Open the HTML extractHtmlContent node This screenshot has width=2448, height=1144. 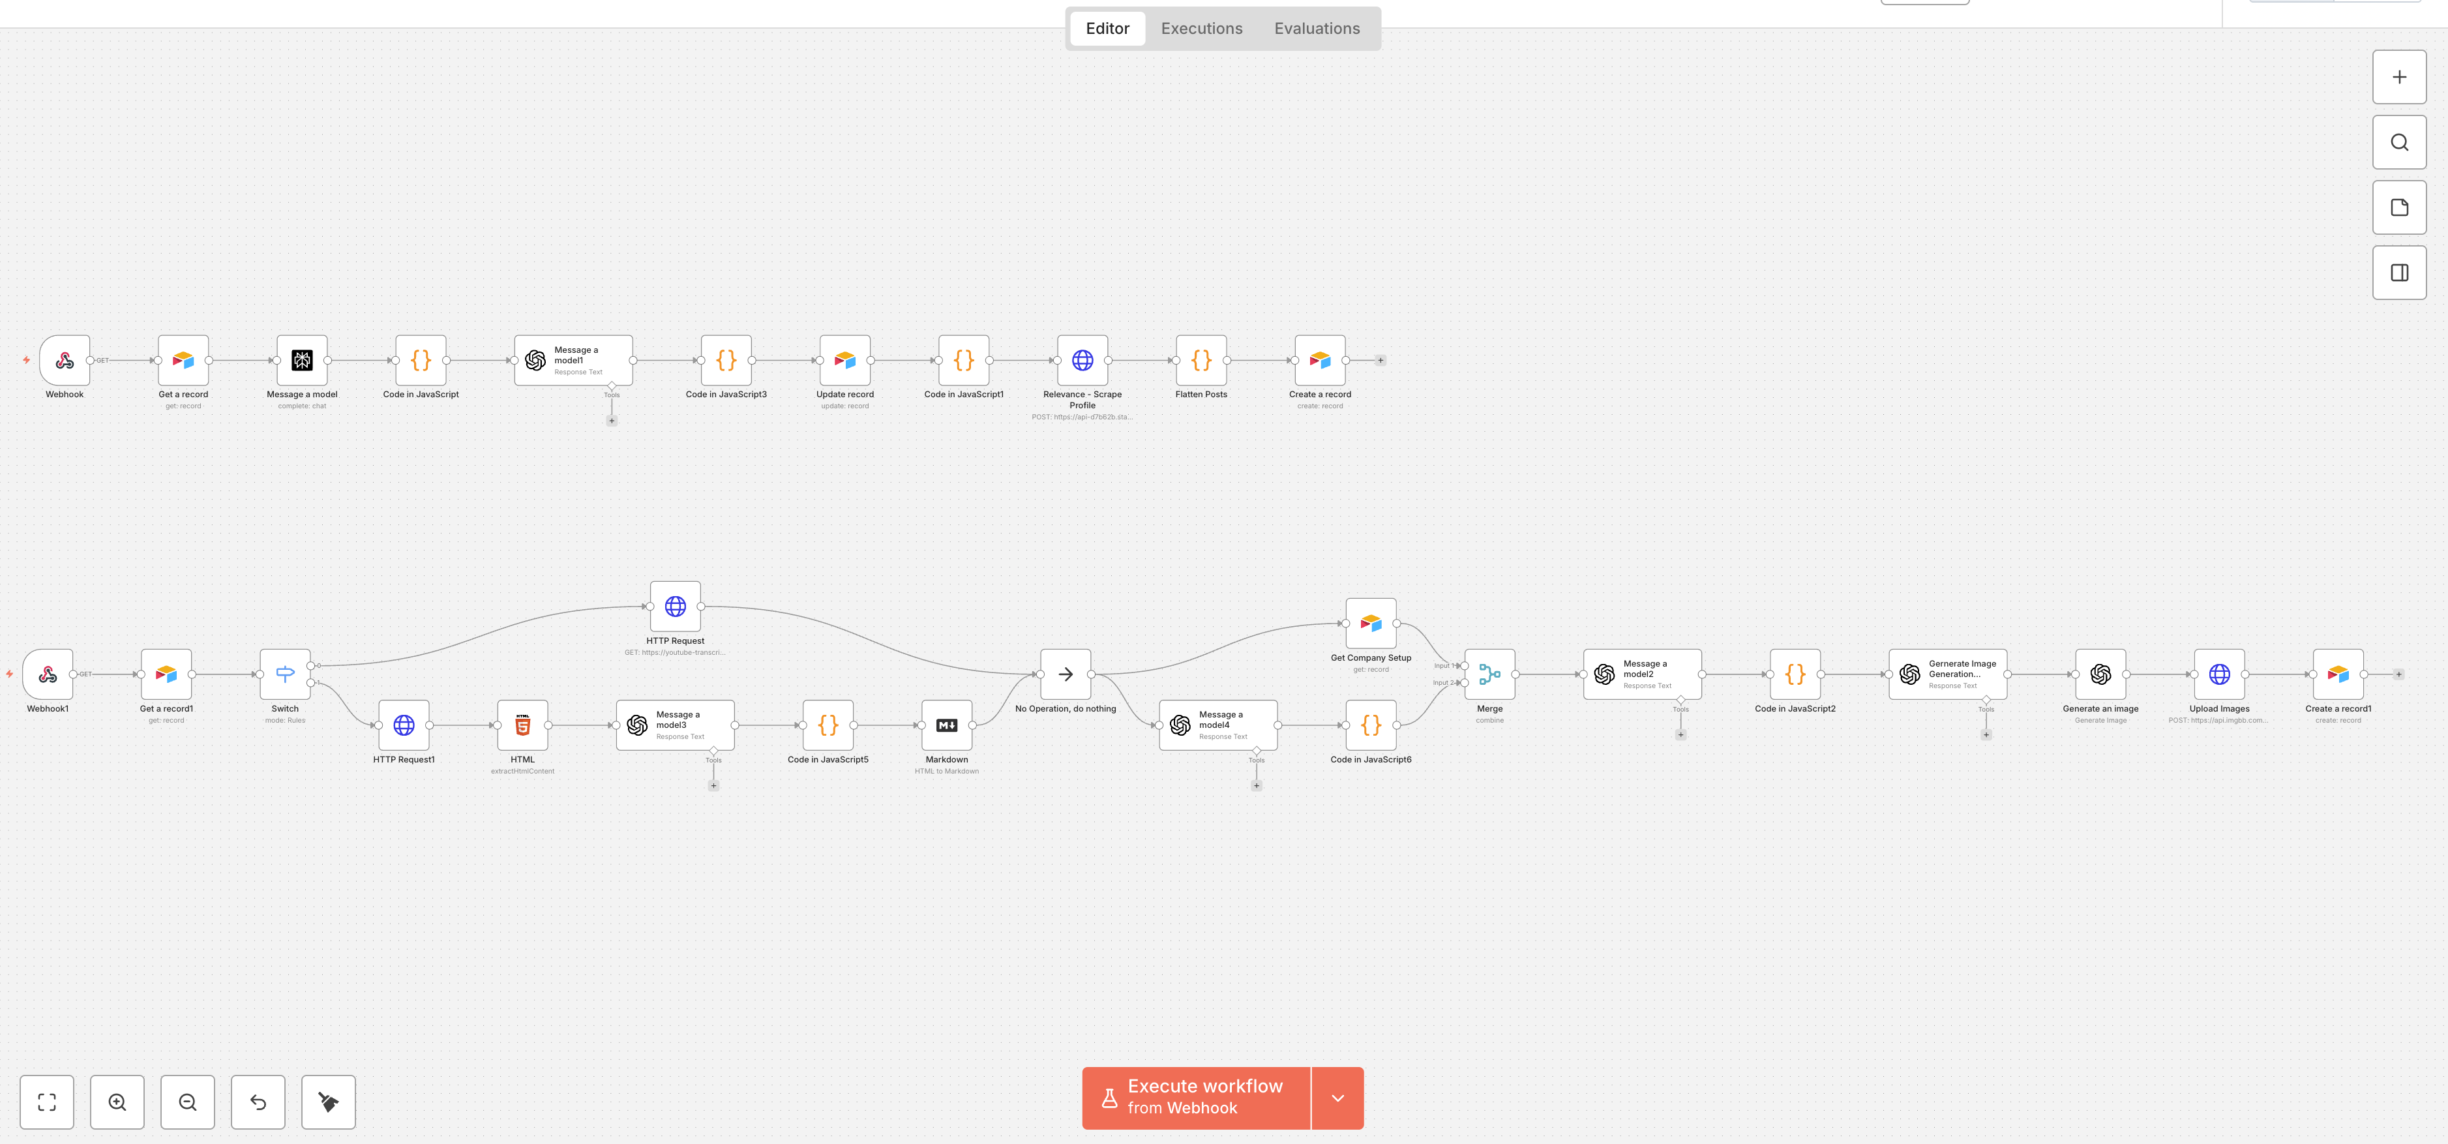pos(523,726)
